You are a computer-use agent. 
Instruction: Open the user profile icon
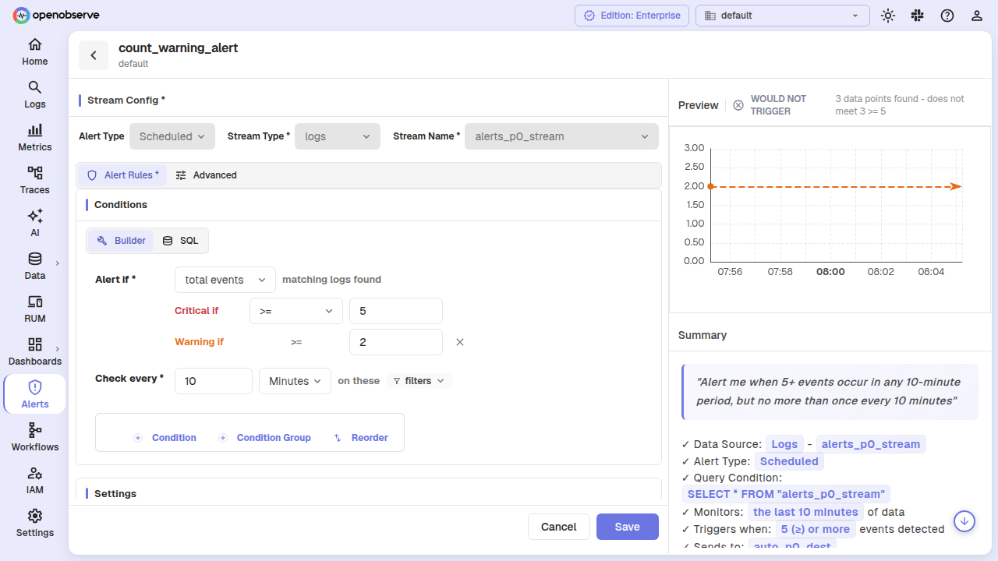click(976, 16)
